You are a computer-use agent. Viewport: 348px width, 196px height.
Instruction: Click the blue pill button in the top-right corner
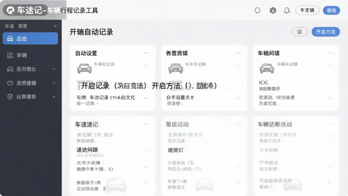(x=331, y=11)
